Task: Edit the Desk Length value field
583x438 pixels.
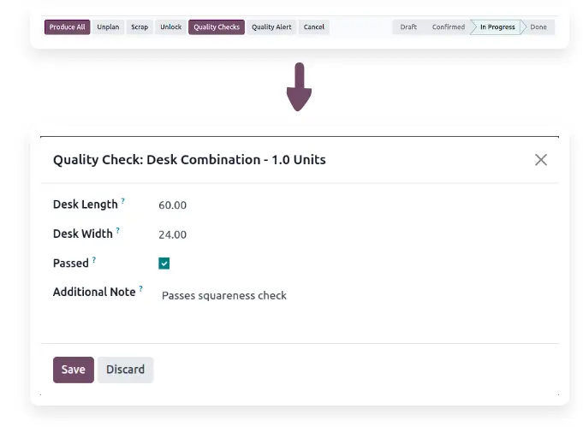Action: coord(173,205)
